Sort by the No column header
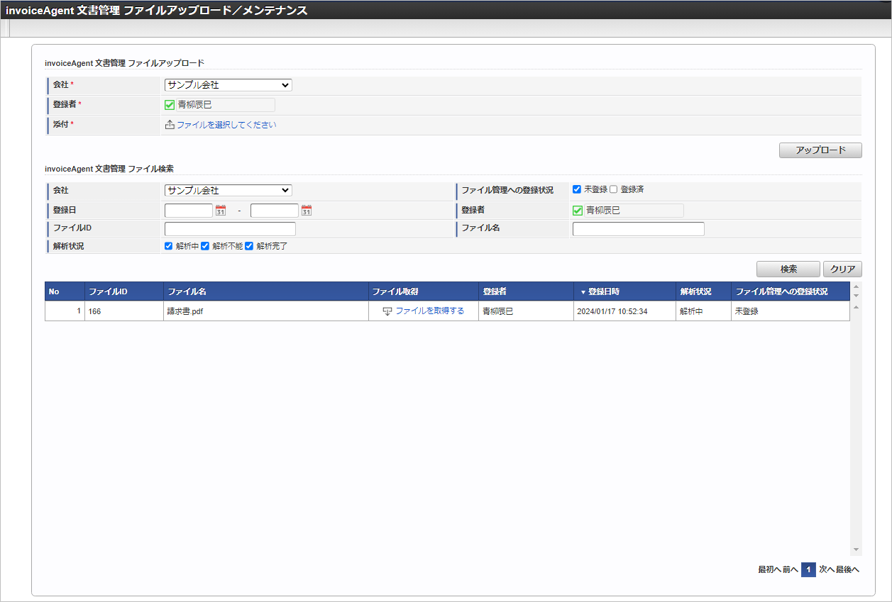Viewport: 892px width, 602px height. tap(65, 291)
